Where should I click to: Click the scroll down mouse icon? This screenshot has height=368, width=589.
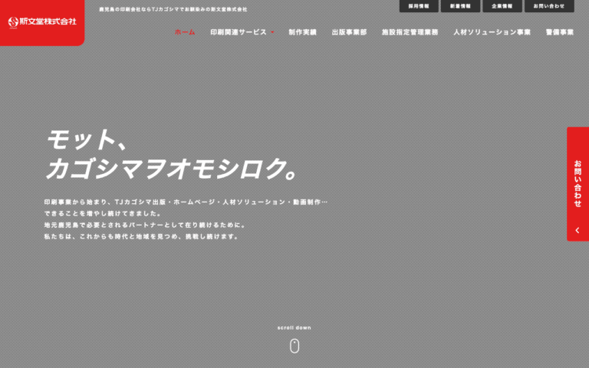click(x=294, y=346)
